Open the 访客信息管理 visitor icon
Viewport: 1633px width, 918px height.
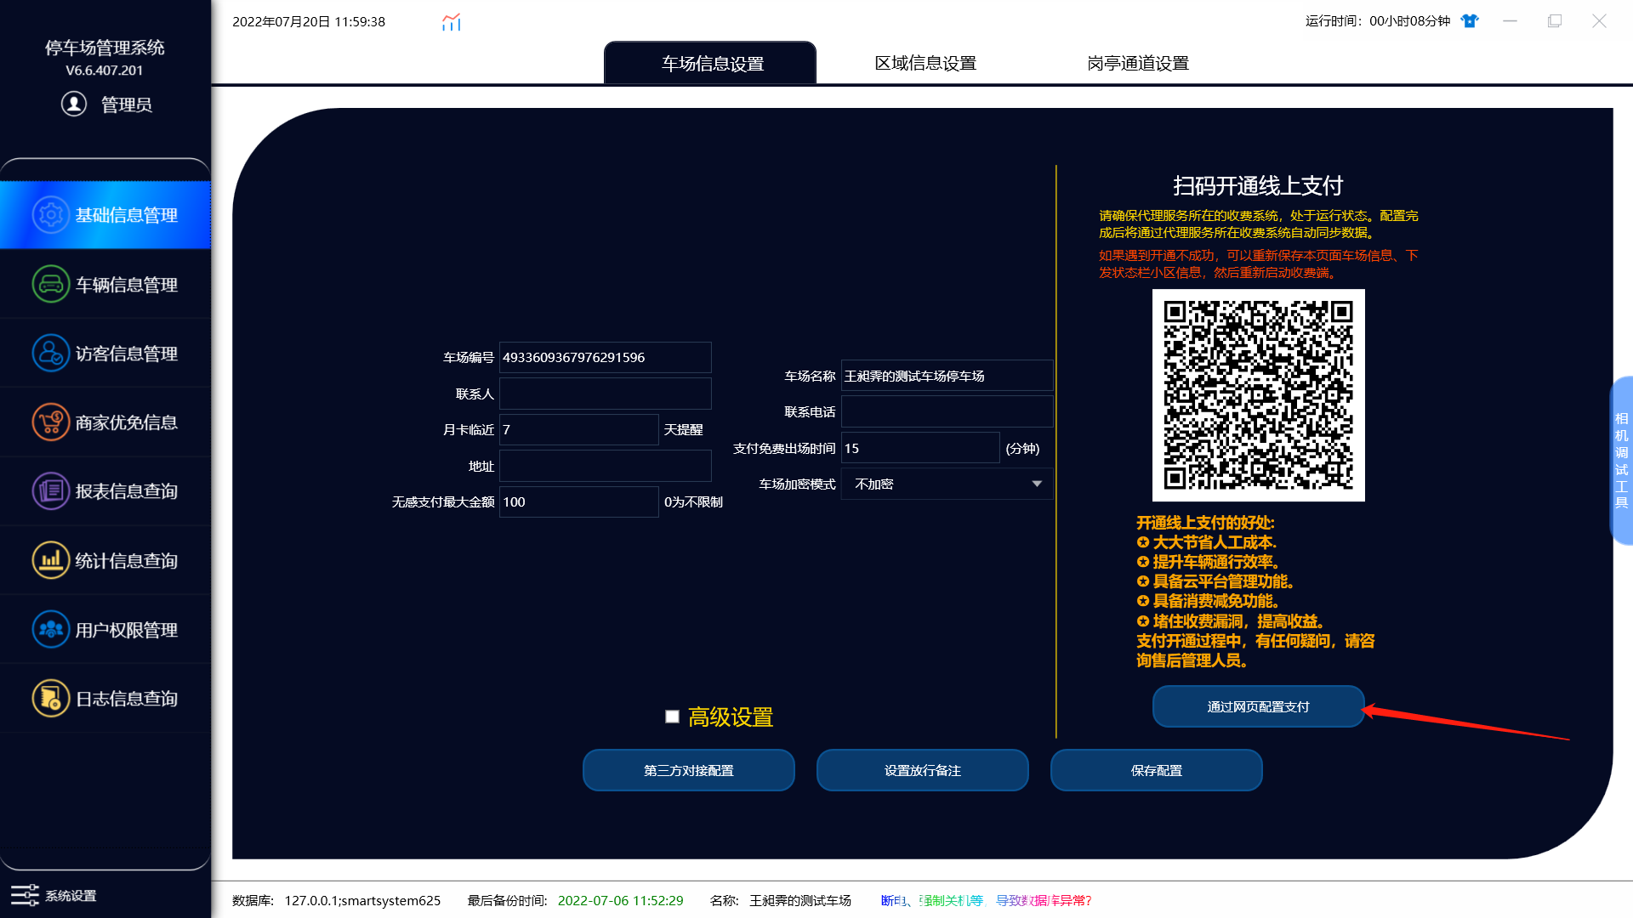tap(51, 353)
